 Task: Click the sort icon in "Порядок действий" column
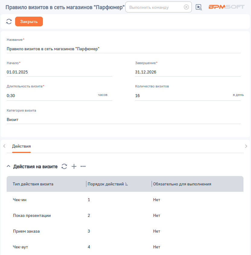click(127, 184)
